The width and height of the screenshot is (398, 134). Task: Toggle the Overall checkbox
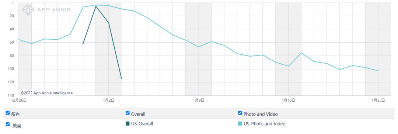click(128, 113)
